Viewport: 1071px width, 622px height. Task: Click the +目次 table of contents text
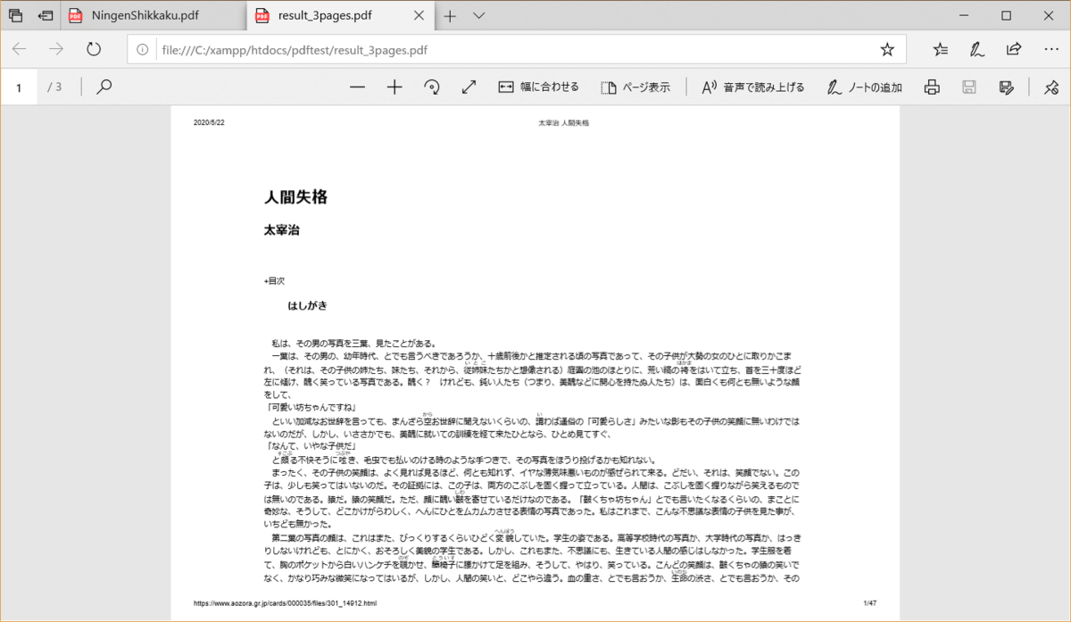(x=274, y=281)
